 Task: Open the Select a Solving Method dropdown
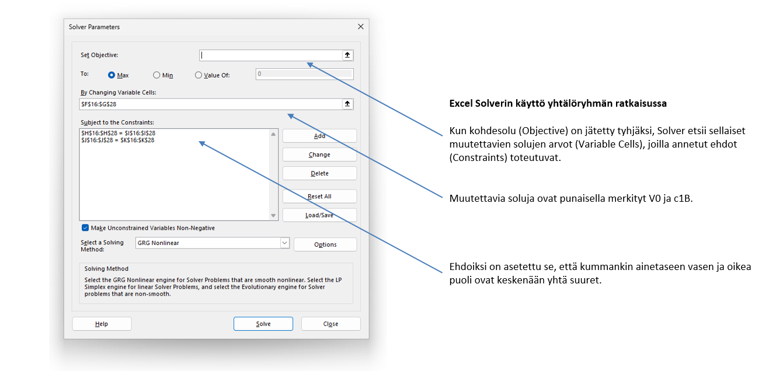[x=285, y=243]
